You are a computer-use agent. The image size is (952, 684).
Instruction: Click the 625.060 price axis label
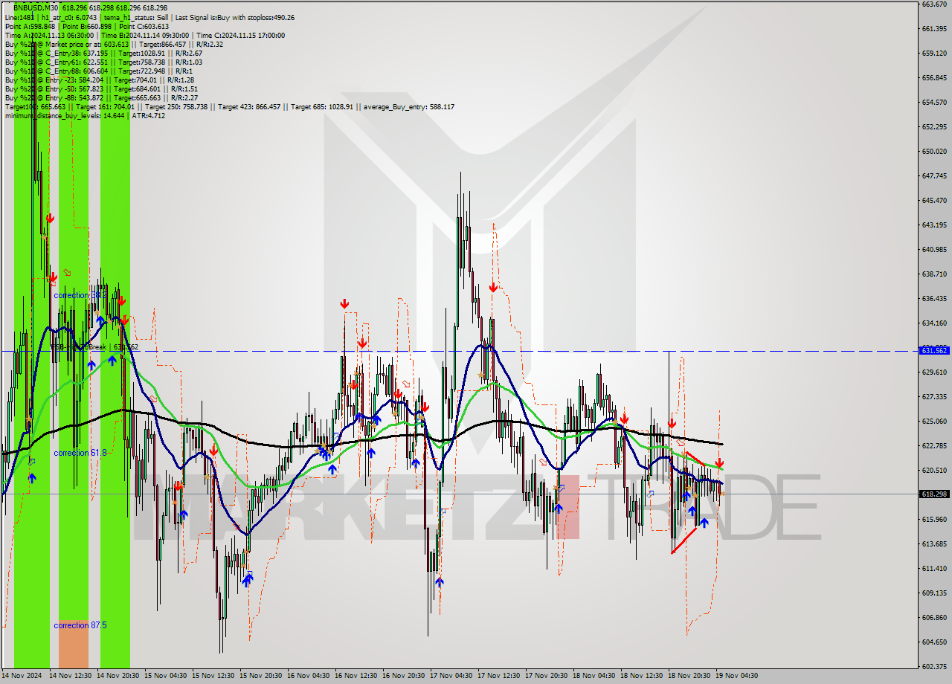tap(933, 421)
